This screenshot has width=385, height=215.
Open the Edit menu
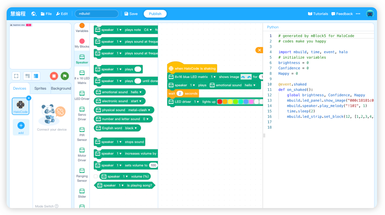tap(62, 14)
